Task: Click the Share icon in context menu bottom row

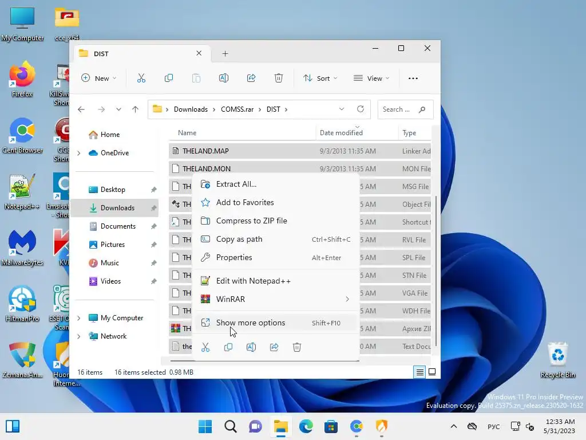Action: (x=274, y=347)
